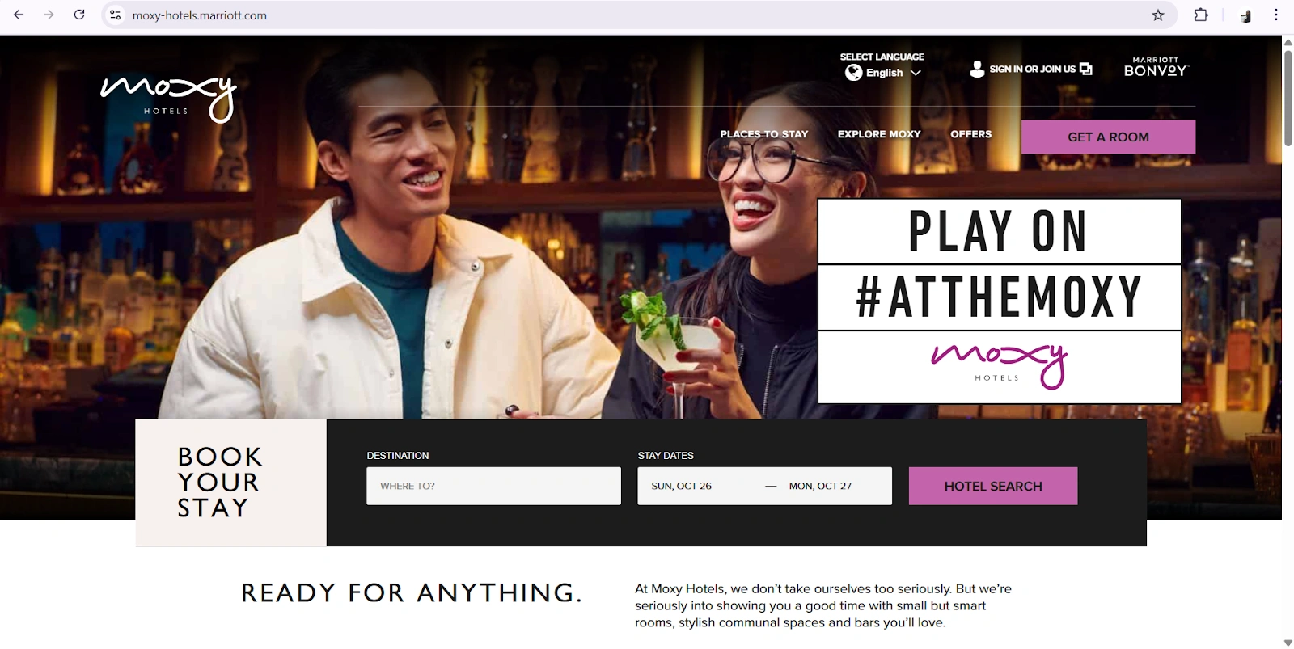This screenshot has height=649, width=1294.
Task: Click Sign In or Join Us link
Action: pyautogui.click(x=1033, y=70)
